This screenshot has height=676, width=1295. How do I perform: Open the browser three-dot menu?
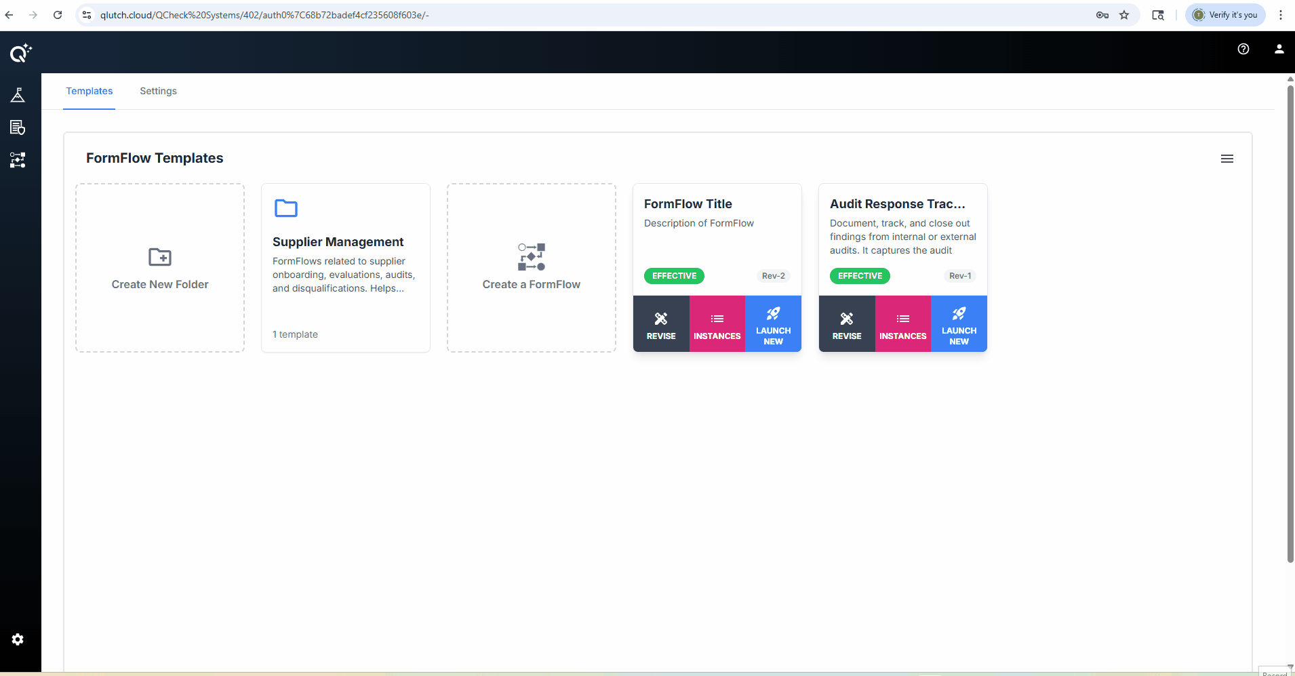pyautogui.click(x=1281, y=15)
